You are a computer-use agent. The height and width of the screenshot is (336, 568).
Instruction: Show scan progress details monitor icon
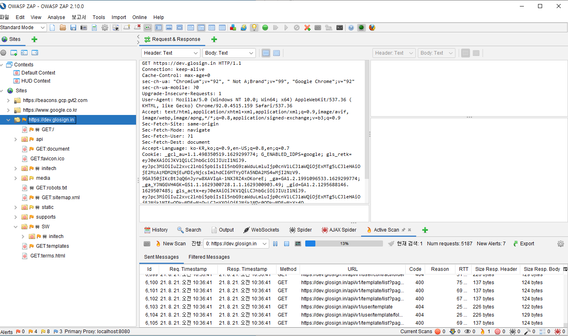click(x=298, y=244)
